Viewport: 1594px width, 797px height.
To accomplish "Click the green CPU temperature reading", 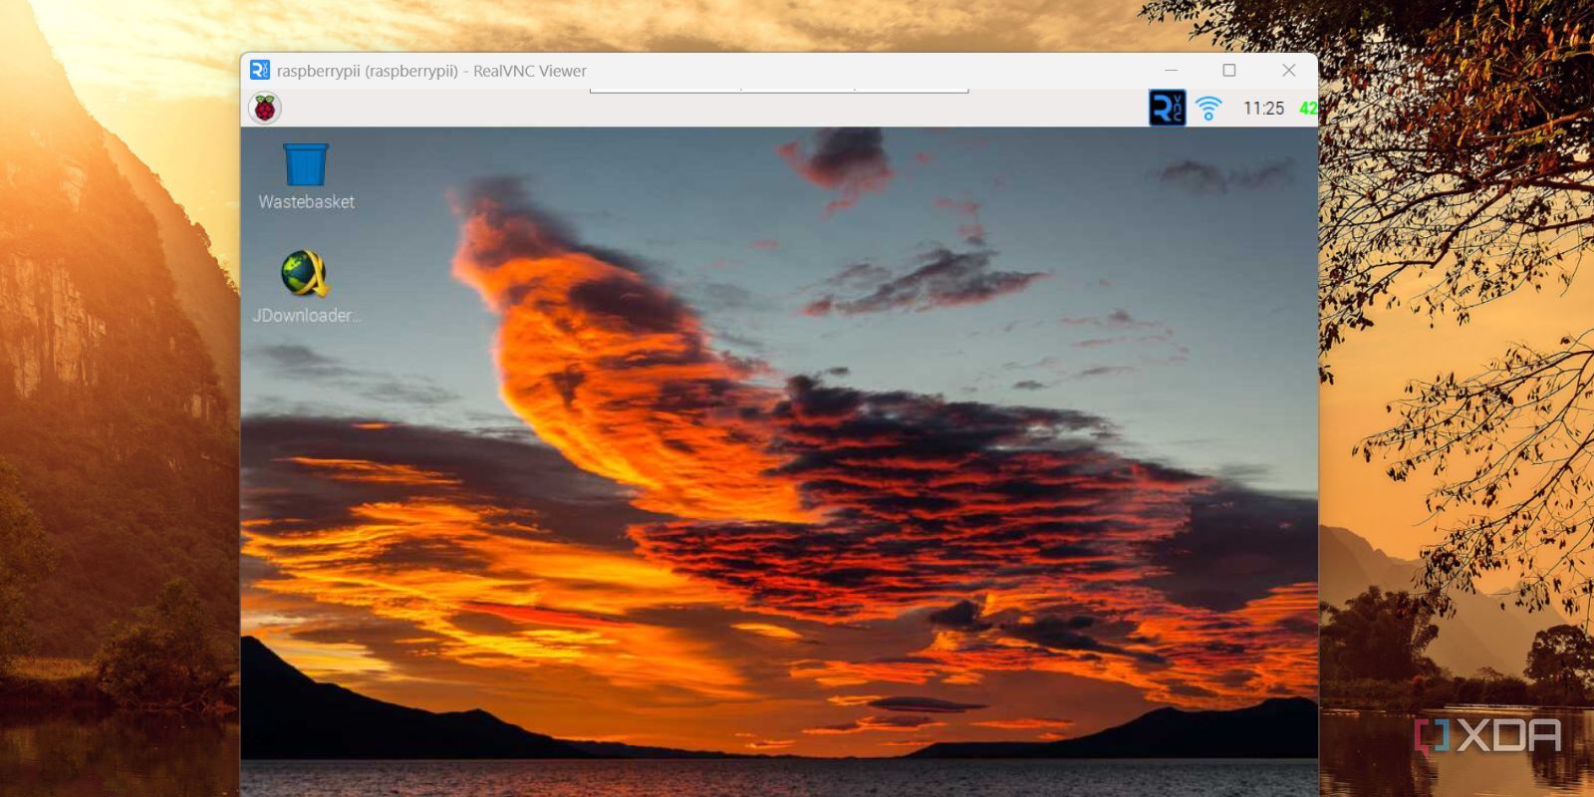I will point(1308,108).
